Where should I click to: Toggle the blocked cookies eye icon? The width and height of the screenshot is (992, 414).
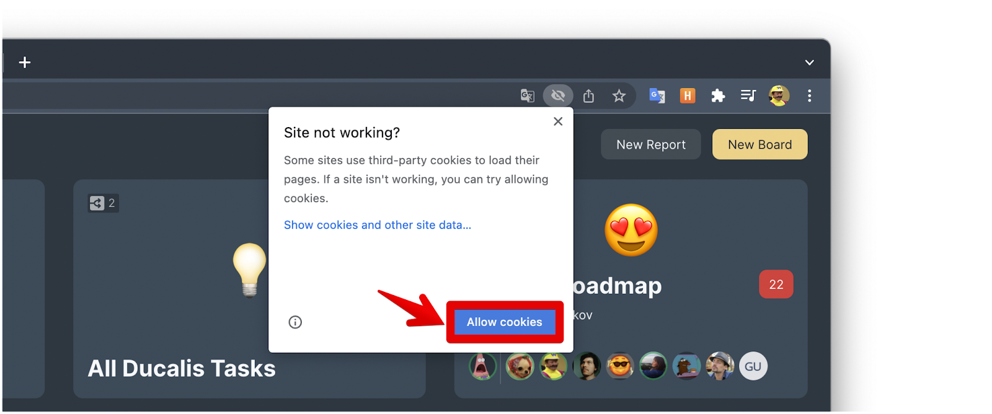[x=558, y=95]
